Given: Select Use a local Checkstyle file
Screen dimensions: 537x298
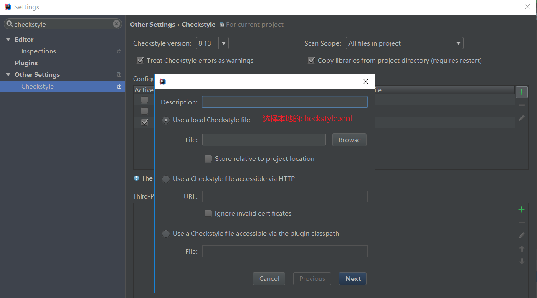Looking at the screenshot, I should tap(166, 120).
